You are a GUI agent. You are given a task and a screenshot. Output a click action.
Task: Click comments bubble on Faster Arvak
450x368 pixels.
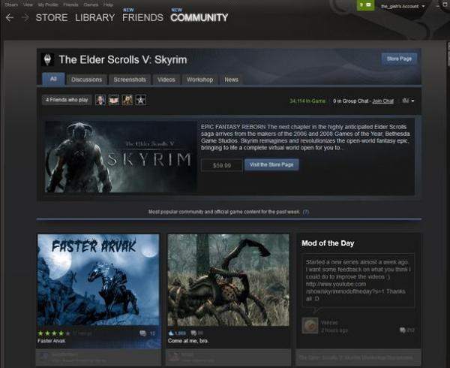(142, 332)
